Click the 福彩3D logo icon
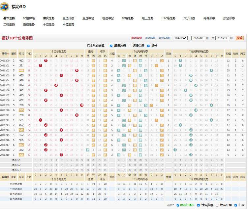 [x=4, y=7]
